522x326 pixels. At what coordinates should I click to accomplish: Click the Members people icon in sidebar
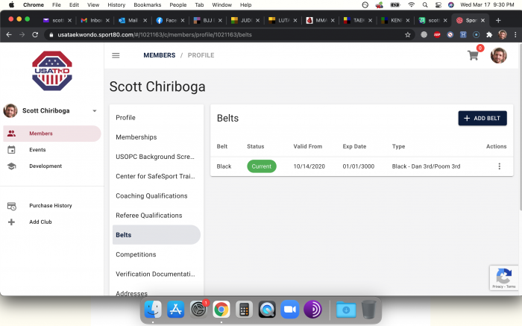point(11,134)
